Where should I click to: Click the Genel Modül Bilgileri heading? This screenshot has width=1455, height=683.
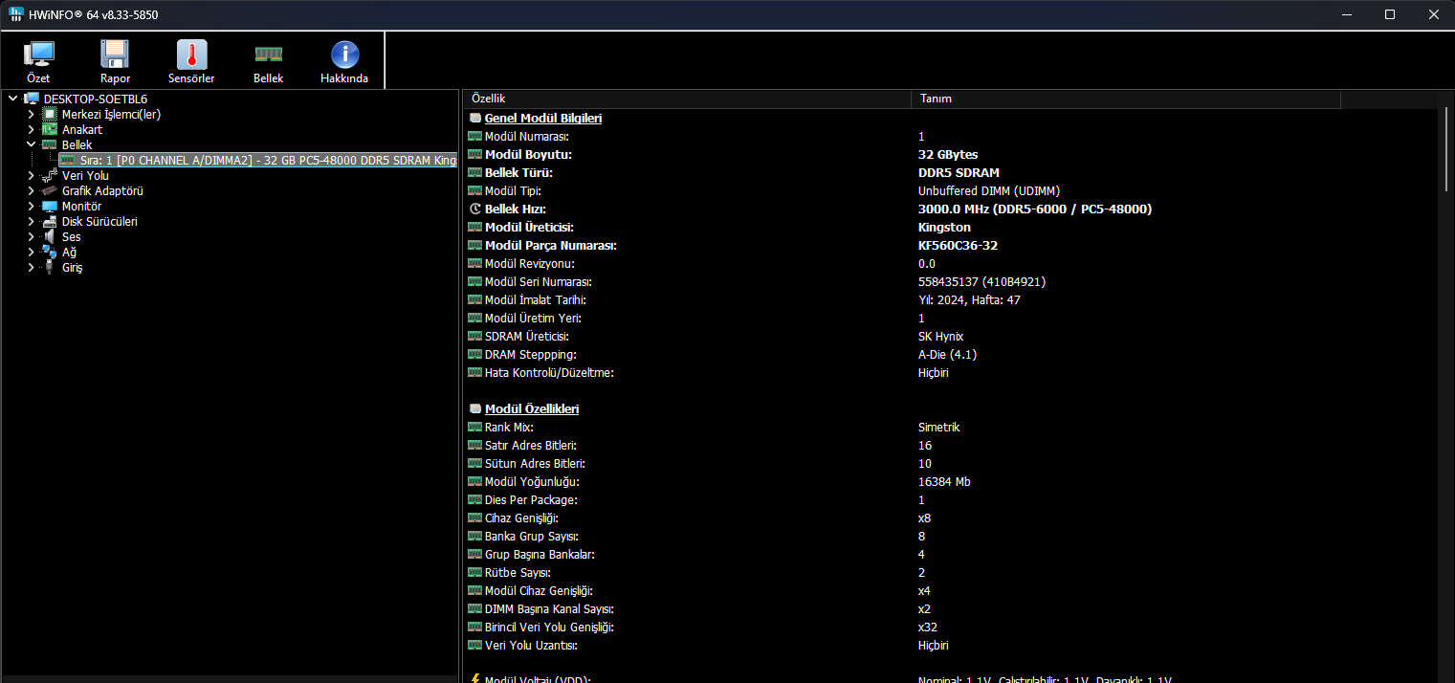(543, 118)
